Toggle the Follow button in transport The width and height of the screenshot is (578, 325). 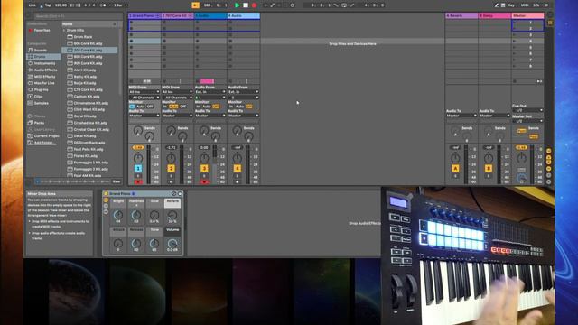click(x=196, y=5)
